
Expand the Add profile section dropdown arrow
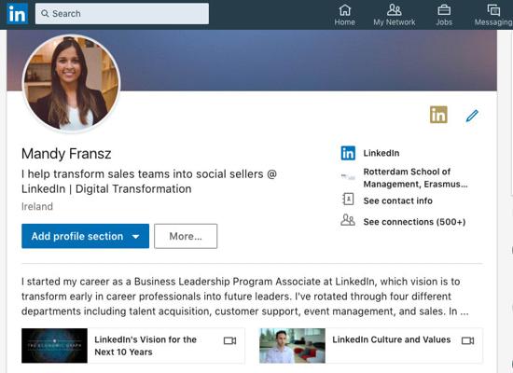(x=136, y=237)
